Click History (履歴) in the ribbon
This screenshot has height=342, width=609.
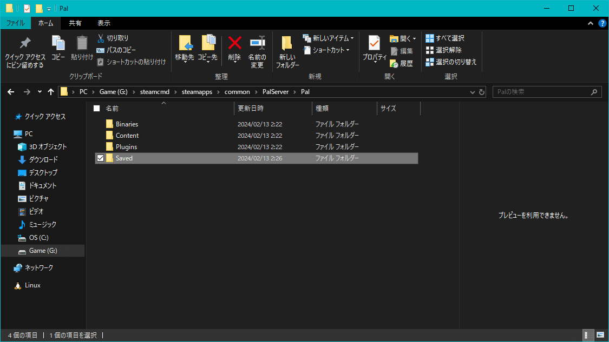coord(402,64)
